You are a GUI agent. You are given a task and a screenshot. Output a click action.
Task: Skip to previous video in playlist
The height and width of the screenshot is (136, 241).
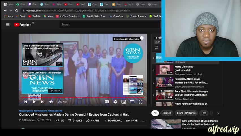[25, 102]
